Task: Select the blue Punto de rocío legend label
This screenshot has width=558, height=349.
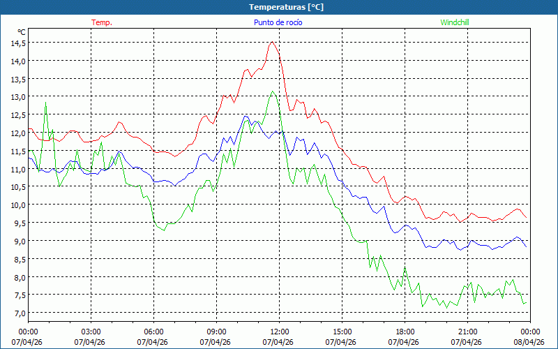Action: [277, 22]
